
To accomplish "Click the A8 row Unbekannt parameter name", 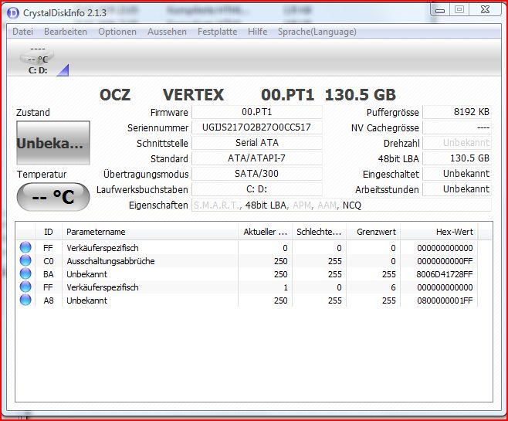I will [86, 300].
